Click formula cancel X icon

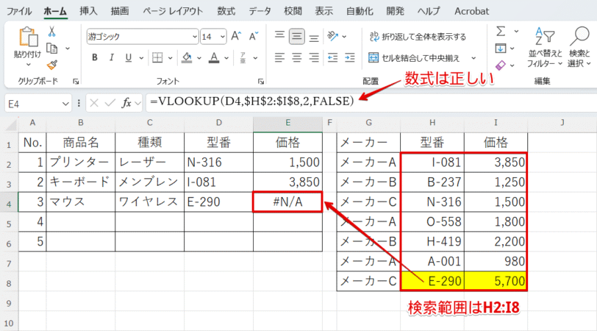94,103
